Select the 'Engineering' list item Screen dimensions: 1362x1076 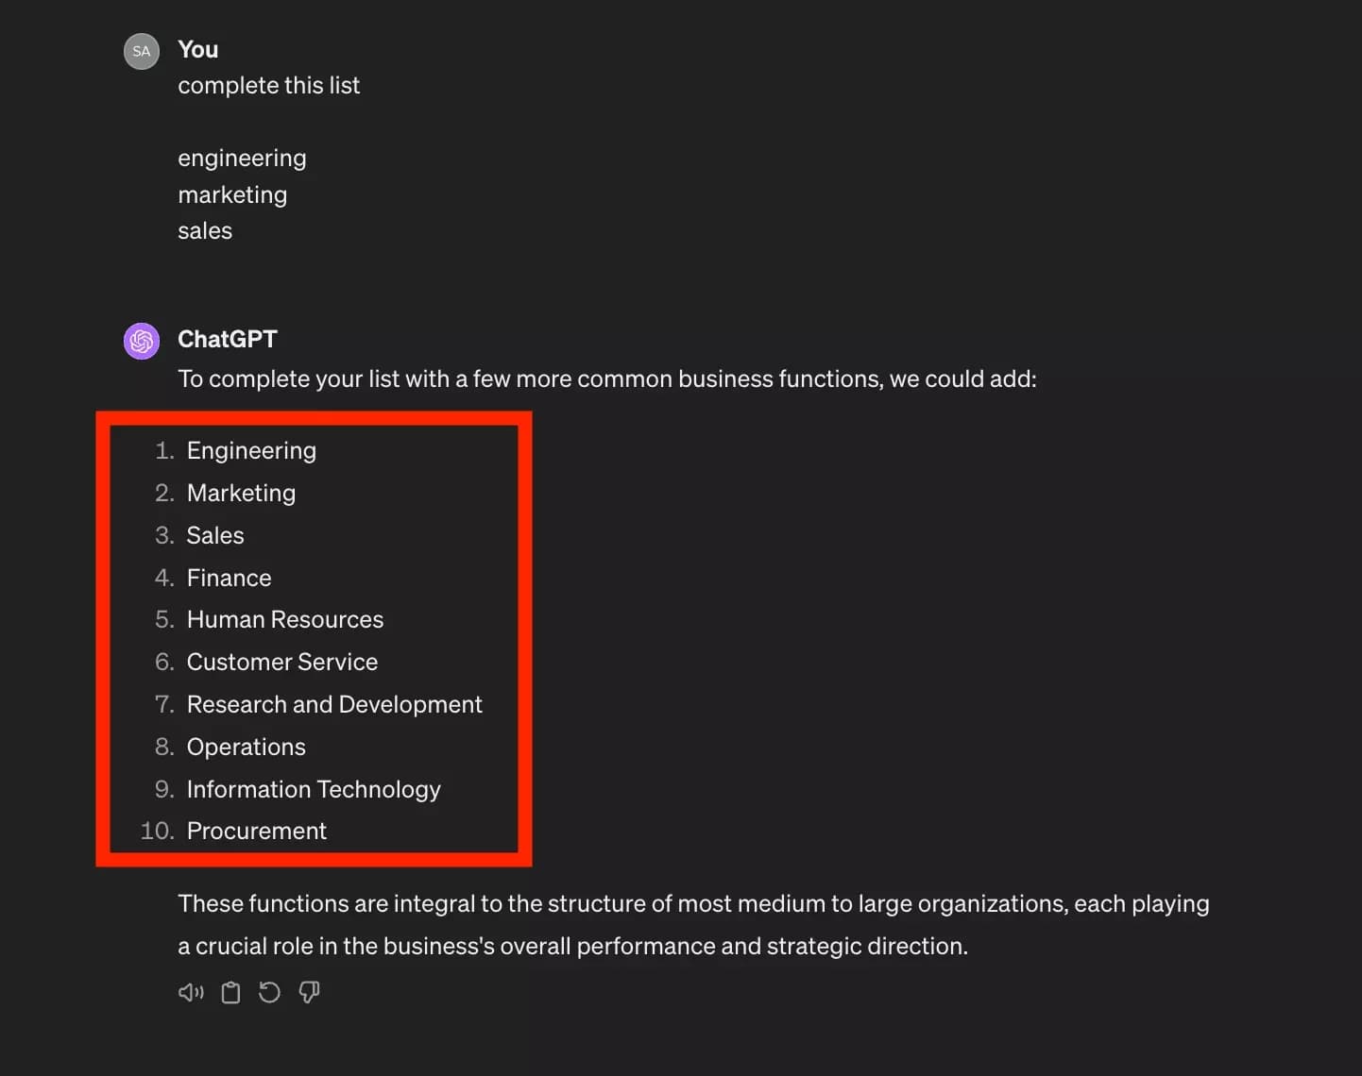click(251, 450)
